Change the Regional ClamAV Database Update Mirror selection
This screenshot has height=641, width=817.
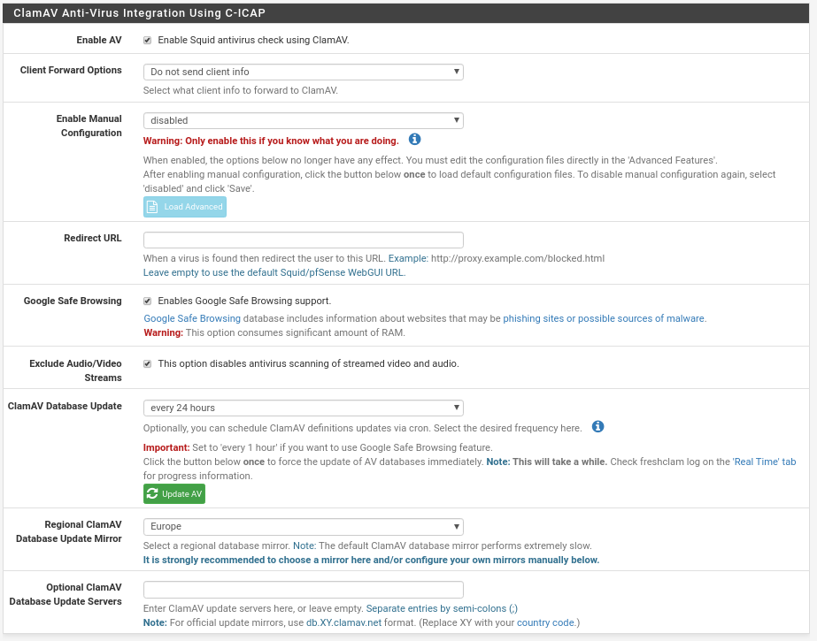click(304, 525)
